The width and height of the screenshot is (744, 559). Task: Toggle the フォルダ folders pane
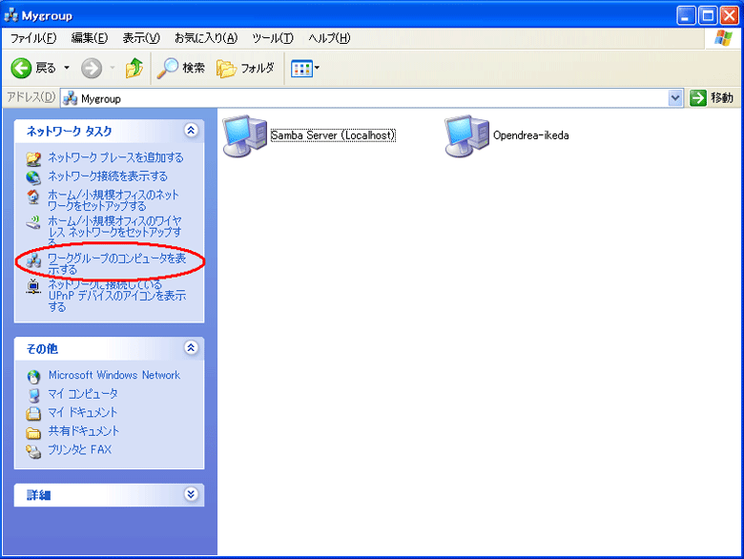[246, 69]
